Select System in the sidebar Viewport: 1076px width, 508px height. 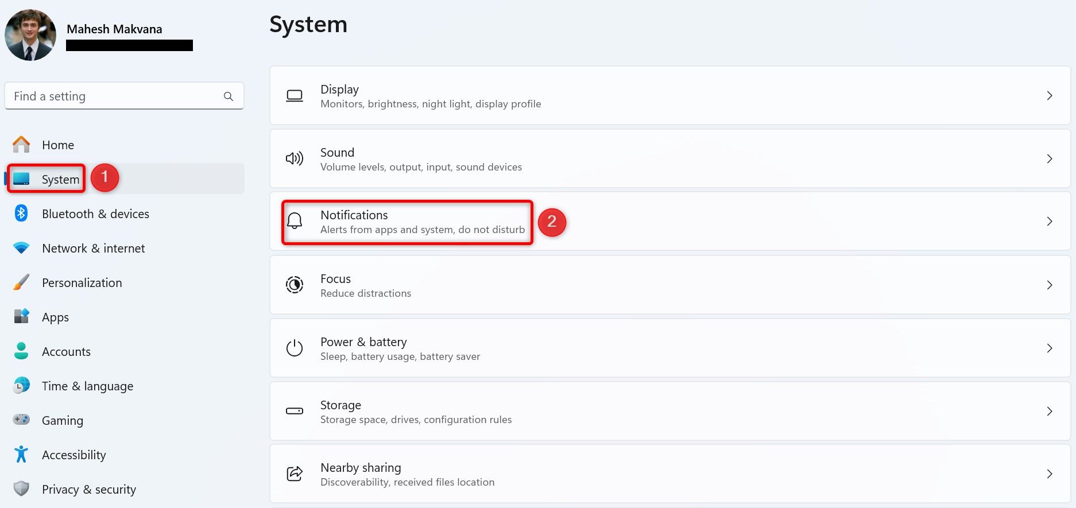(125, 179)
